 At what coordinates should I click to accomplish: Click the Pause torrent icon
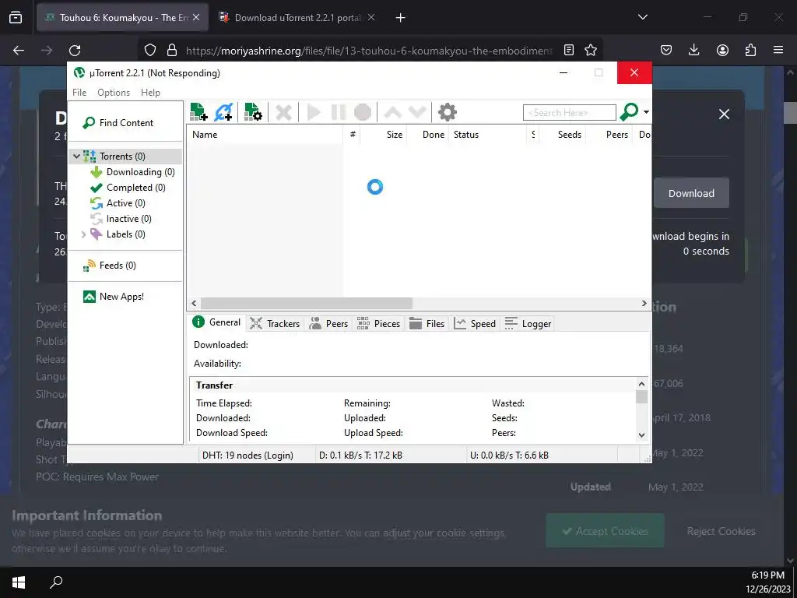(x=339, y=112)
